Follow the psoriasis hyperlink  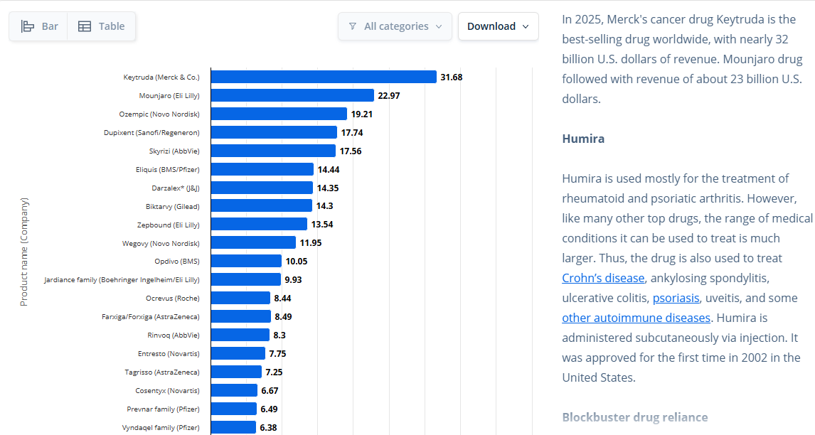[x=676, y=298]
